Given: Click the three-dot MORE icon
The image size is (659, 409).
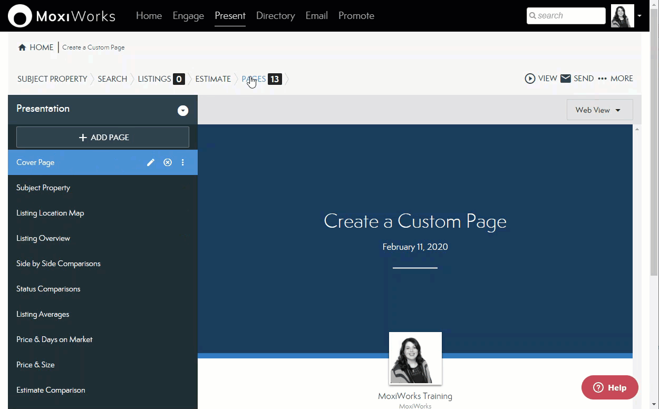Looking at the screenshot, I should click(603, 79).
